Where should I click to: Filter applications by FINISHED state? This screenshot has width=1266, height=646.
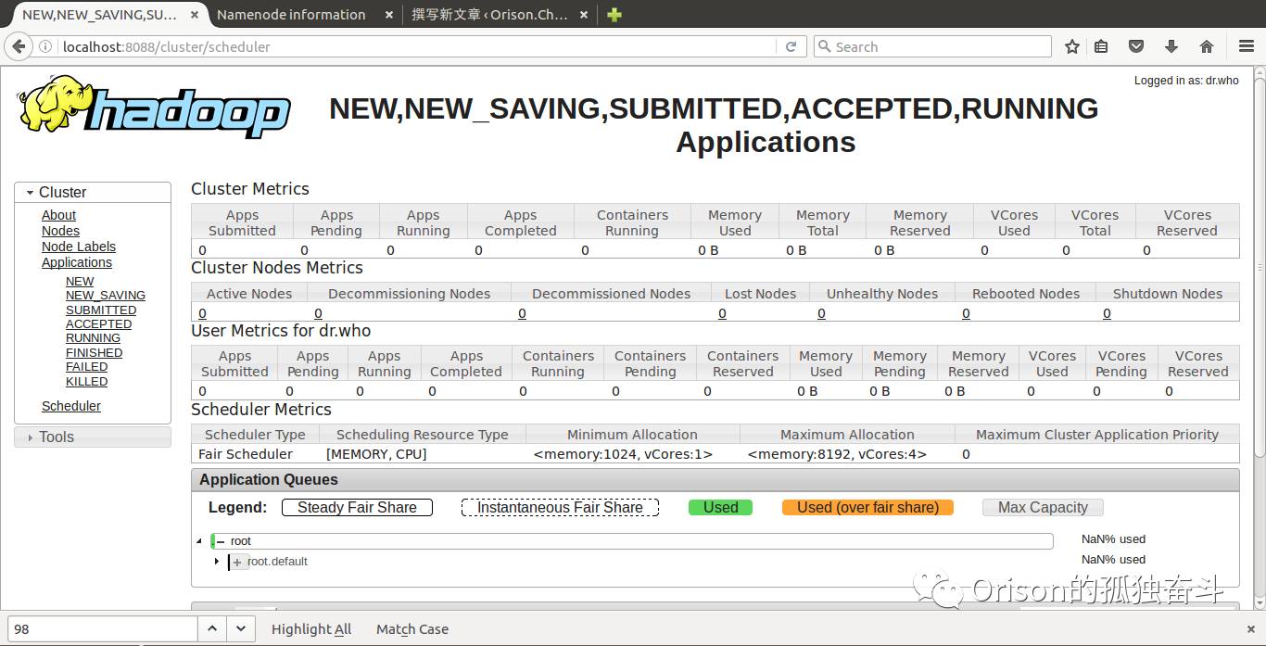(94, 353)
